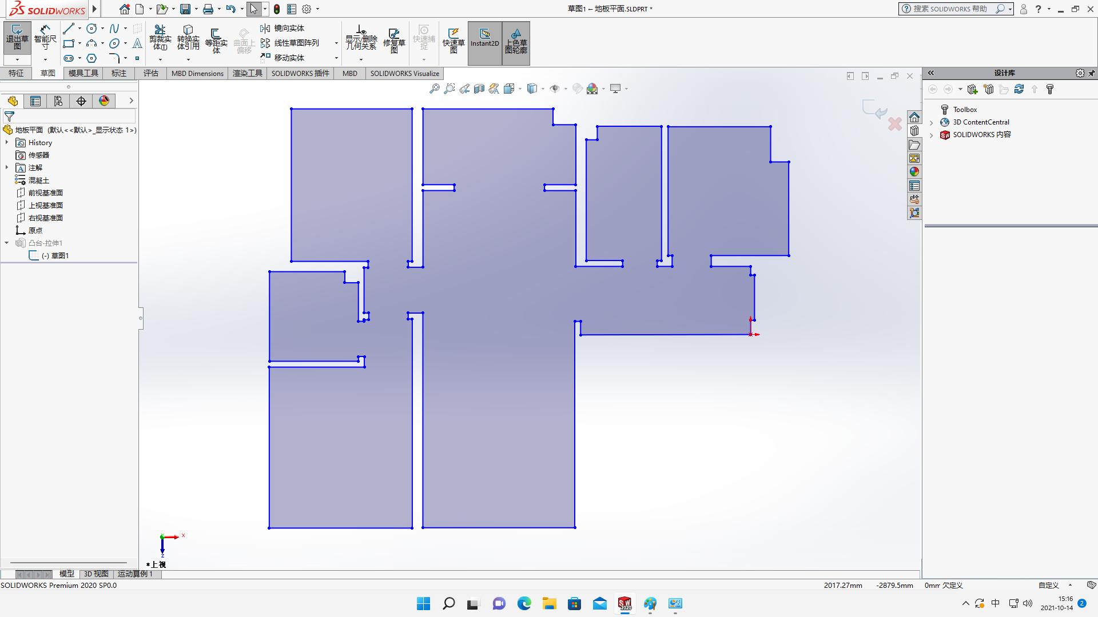Click the Zoom to Fit magnifier icon
This screenshot has height=617, width=1098.
click(x=435, y=89)
